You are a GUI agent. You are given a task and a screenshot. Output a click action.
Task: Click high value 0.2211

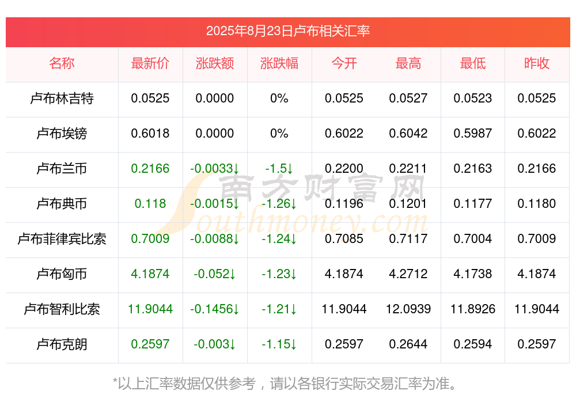click(x=408, y=168)
